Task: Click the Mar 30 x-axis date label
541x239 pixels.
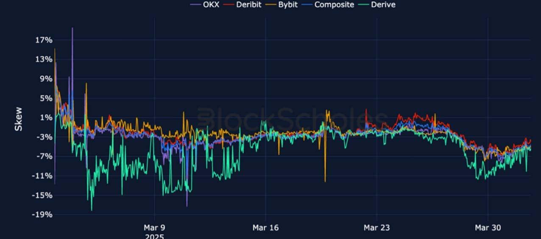Action: click(488, 228)
